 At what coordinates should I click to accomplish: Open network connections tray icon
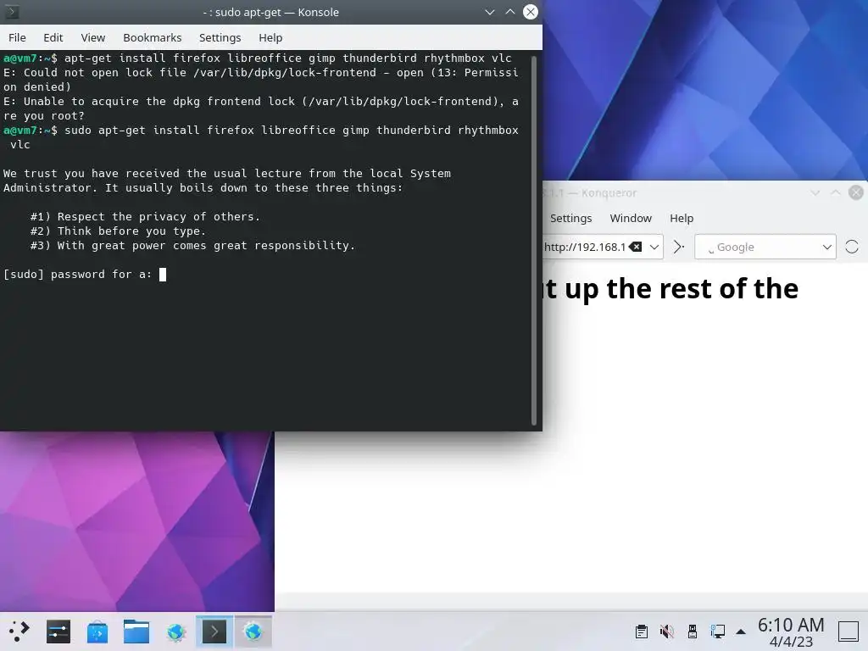pyautogui.click(x=717, y=631)
